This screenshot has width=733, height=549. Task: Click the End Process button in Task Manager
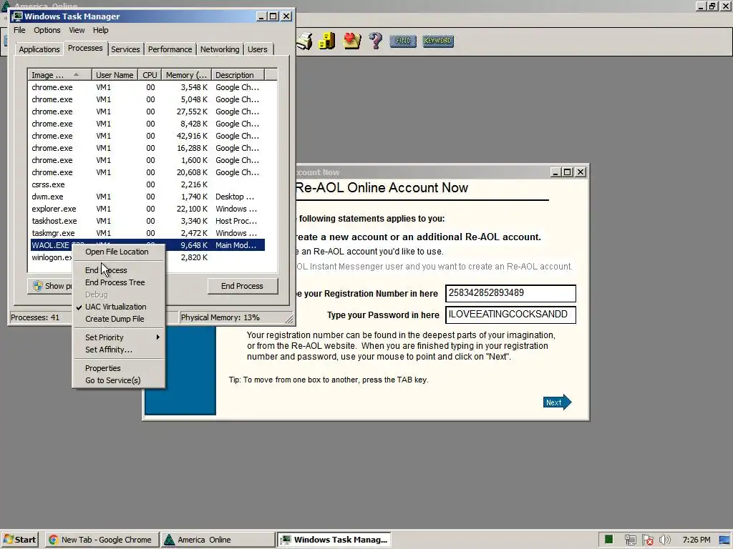tap(242, 286)
